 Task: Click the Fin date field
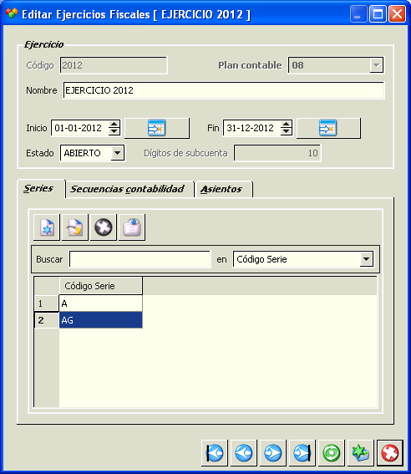[251, 128]
